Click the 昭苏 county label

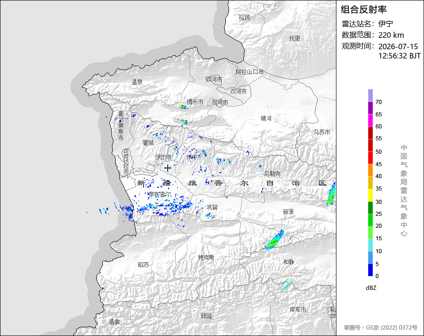143,265
